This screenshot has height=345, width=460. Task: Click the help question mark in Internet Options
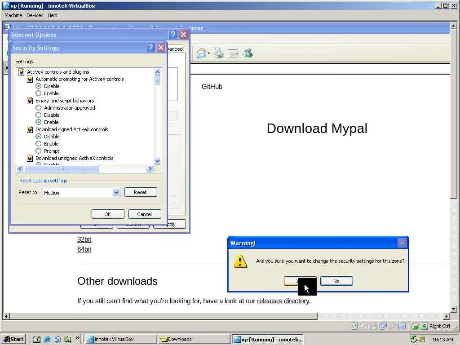tap(173, 34)
